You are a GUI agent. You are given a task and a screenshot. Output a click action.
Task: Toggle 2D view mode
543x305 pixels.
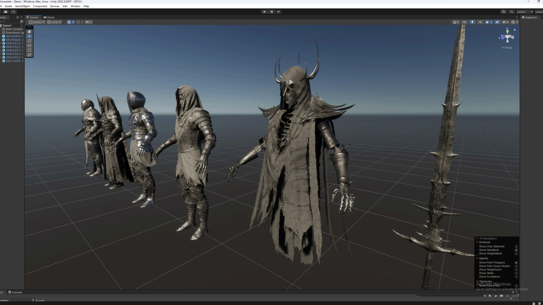[x=464, y=22]
